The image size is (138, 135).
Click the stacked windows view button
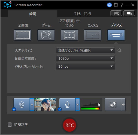(129, 13)
